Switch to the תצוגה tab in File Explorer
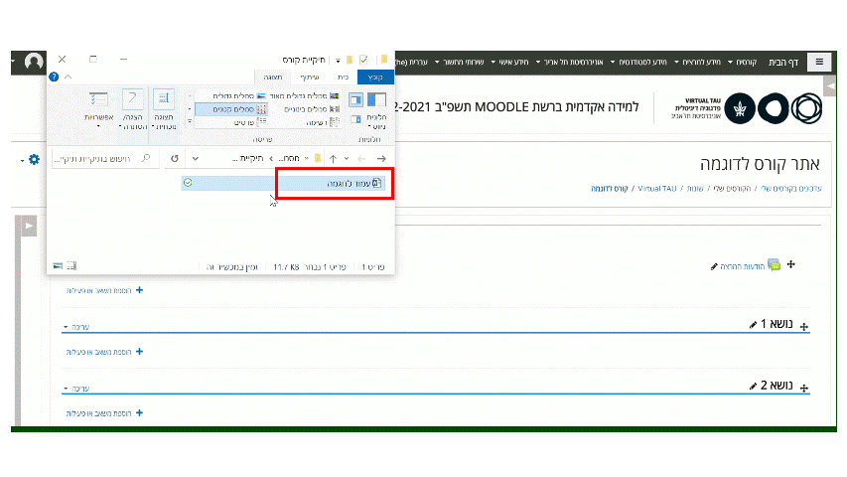The width and height of the screenshot is (847, 477). (x=273, y=78)
